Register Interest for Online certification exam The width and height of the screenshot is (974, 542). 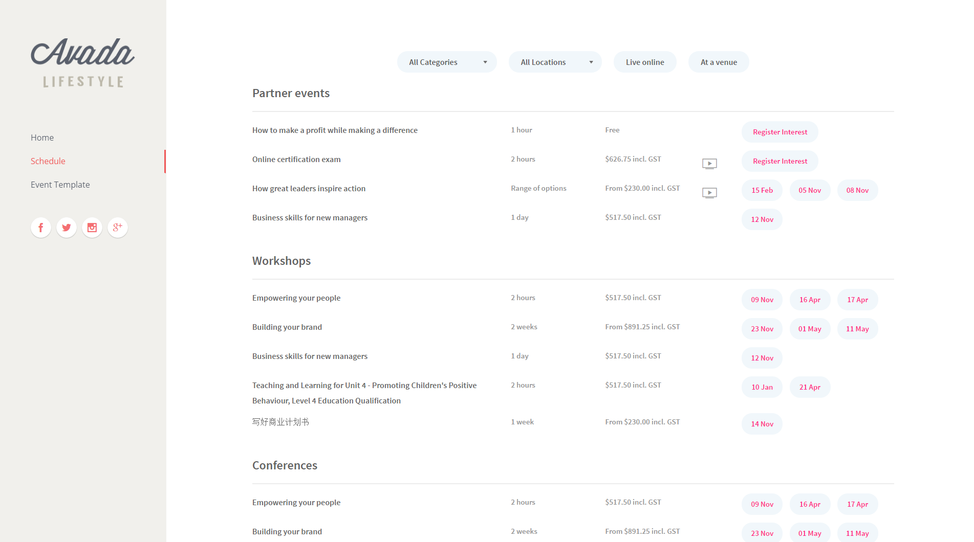pos(780,161)
